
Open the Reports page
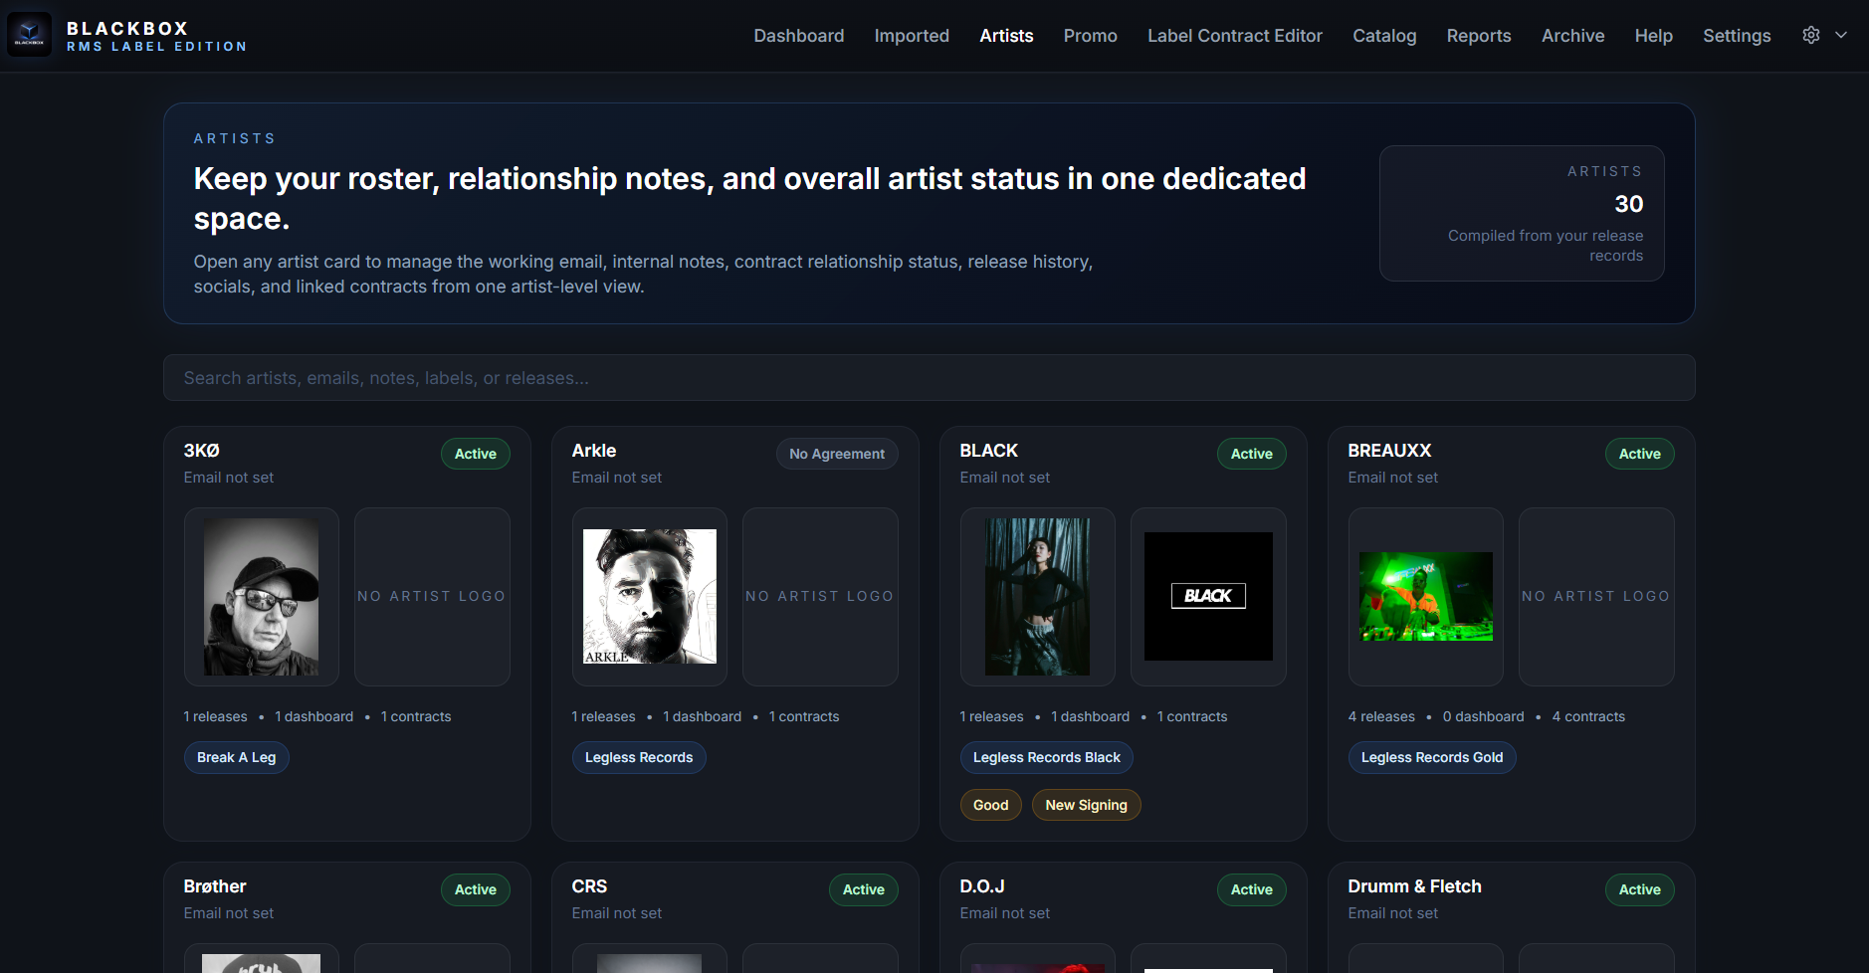(1479, 35)
